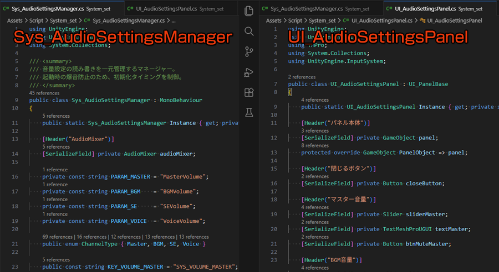Open the Run and Debug view
Screen dimensions: 499x272
(249, 72)
